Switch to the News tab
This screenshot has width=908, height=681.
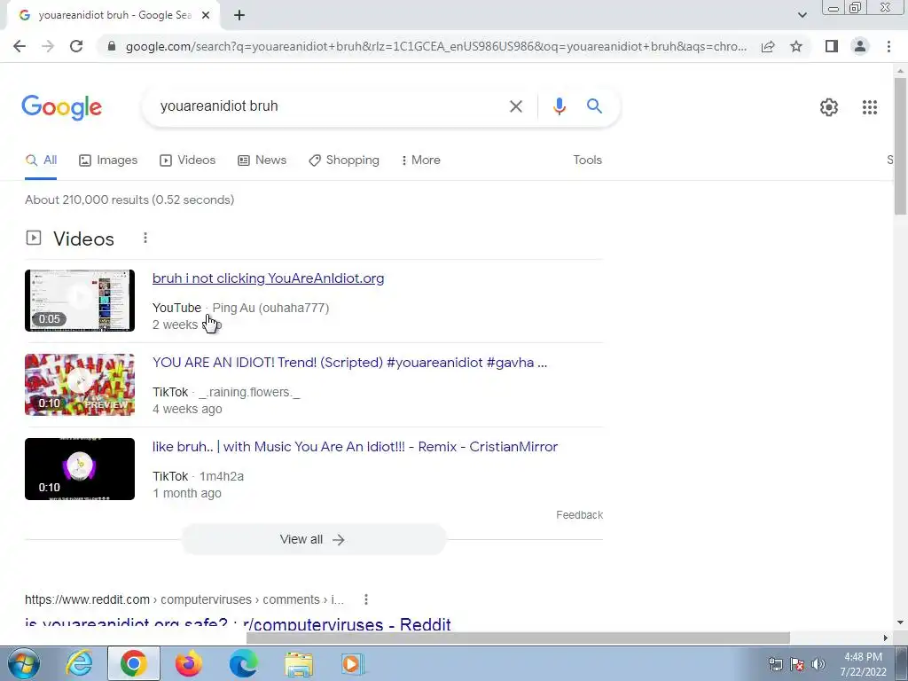262,160
